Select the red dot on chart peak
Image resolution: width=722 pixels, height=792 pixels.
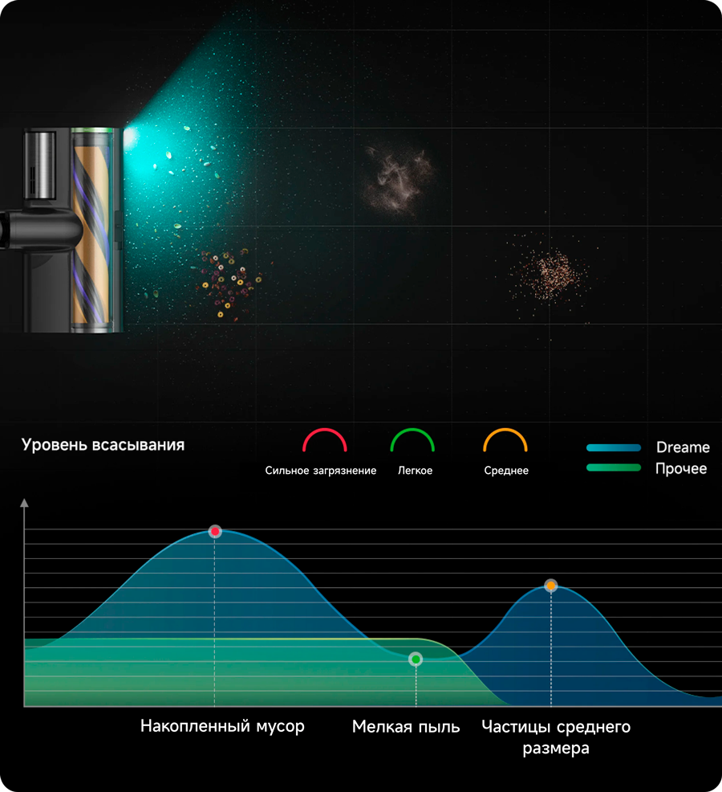pyautogui.click(x=214, y=532)
